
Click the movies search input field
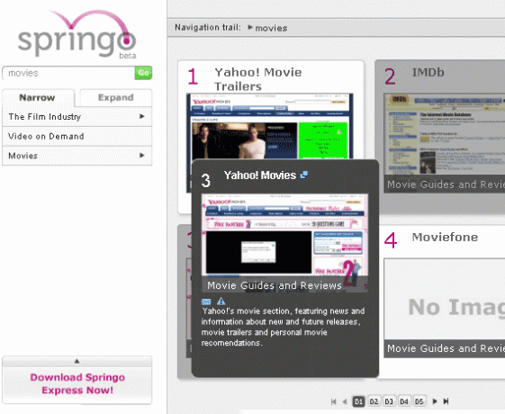(x=68, y=73)
